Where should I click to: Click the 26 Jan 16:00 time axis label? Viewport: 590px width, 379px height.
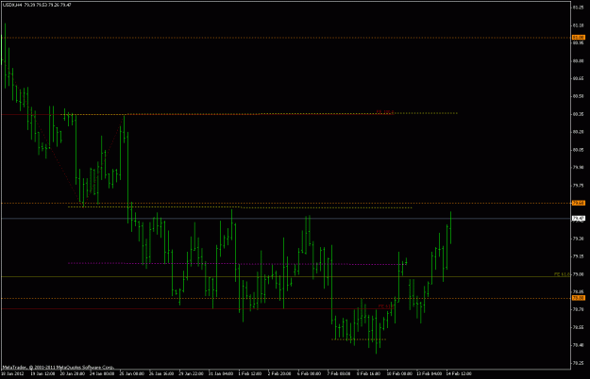point(161,373)
